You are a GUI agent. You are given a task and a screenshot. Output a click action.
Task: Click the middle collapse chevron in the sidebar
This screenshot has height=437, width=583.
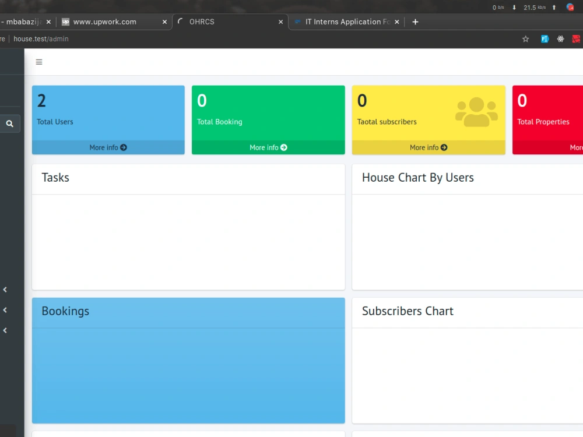tap(5, 310)
